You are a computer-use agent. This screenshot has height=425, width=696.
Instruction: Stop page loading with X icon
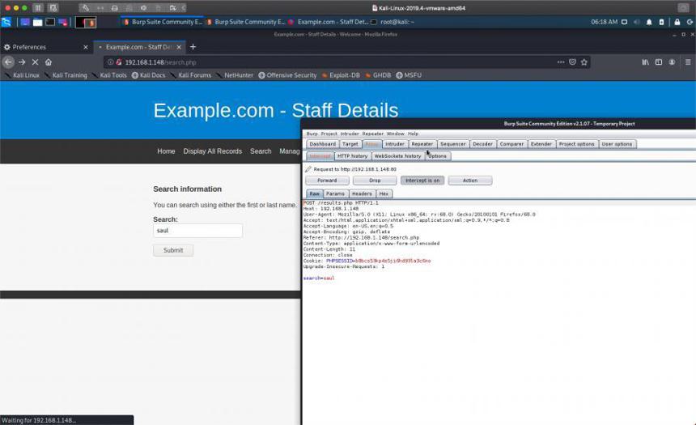[35, 62]
